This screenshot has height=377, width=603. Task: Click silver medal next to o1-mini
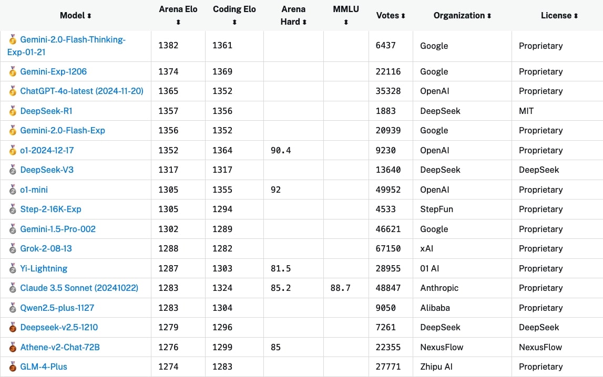[x=13, y=190]
